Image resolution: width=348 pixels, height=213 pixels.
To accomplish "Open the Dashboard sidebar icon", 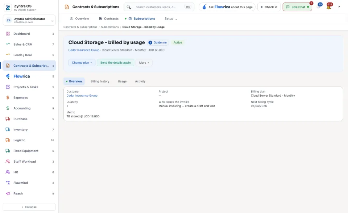I will point(8,34).
